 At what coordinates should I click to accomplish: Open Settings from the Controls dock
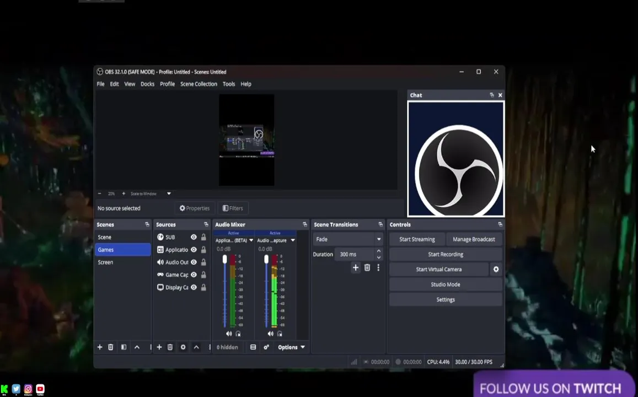(446, 299)
